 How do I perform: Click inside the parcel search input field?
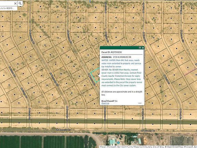(7, 3)
